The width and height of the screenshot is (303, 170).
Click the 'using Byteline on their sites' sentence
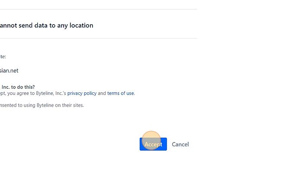42,105
